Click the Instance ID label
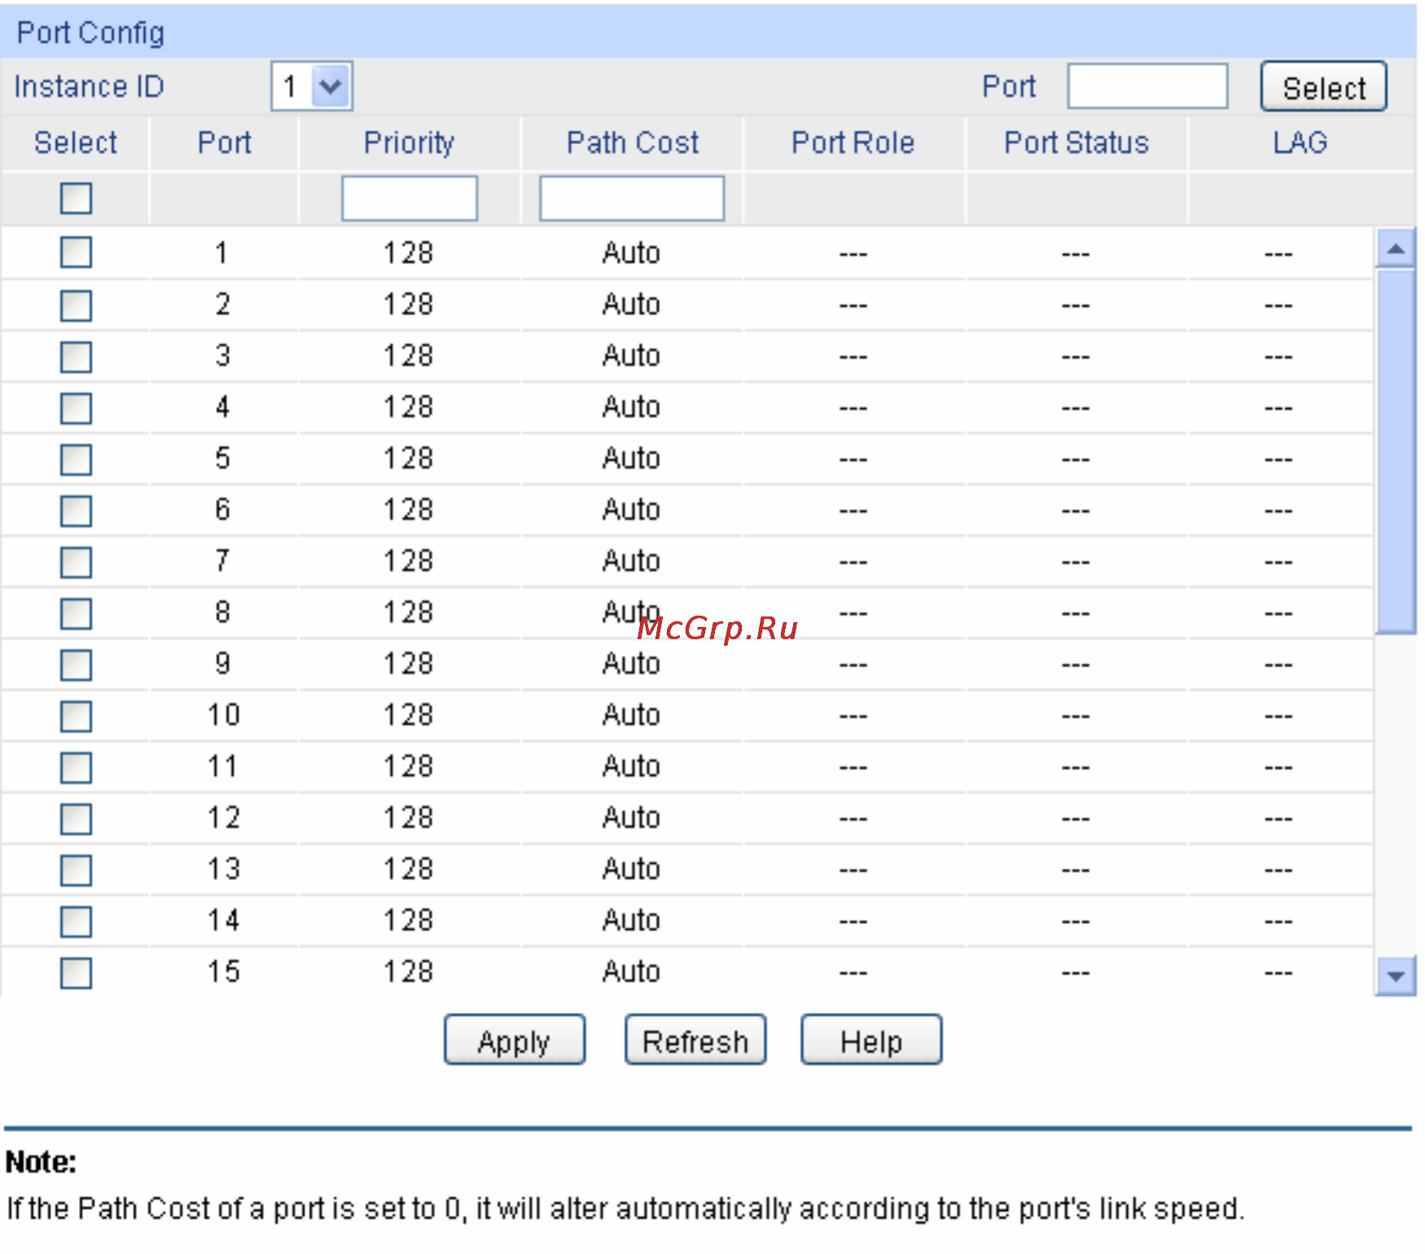Viewport: 1425px width, 1254px height. pos(89,86)
